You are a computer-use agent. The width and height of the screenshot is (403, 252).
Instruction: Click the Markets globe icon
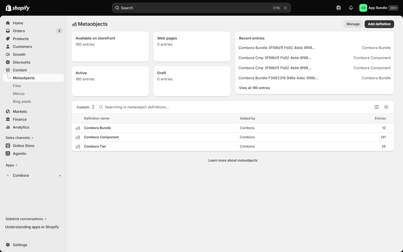8,111
